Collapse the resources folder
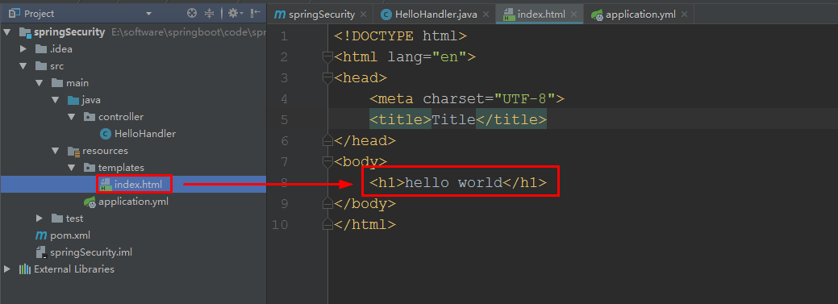 pos(55,151)
